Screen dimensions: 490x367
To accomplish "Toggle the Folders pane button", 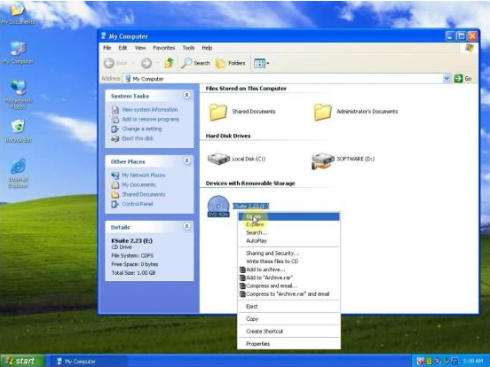I will [x=231, y=63].
